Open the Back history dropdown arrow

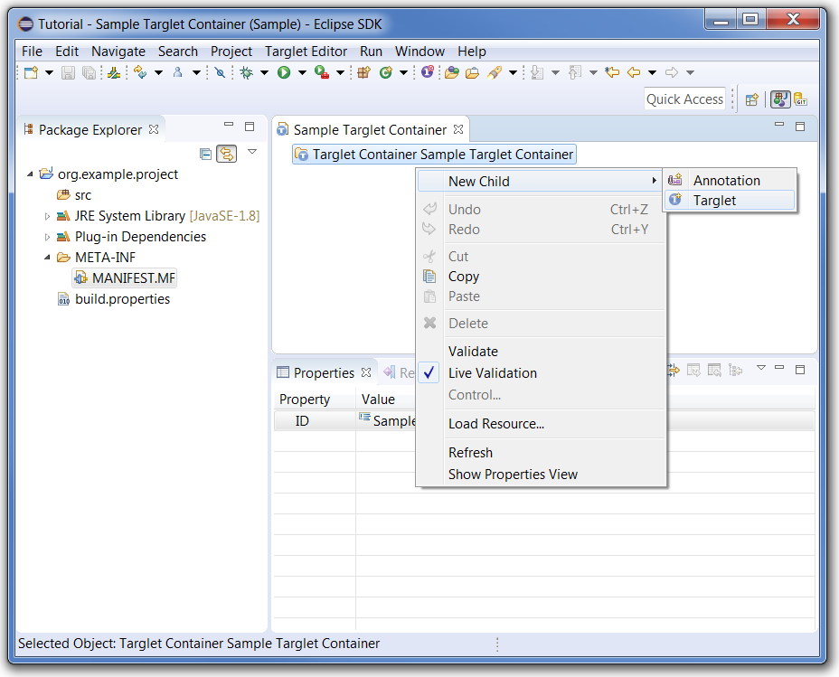tap(652, 72)
